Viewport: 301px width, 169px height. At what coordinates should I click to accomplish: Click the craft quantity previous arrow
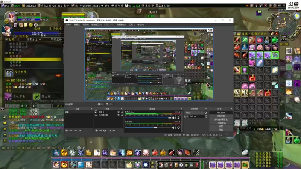click(22, 106)
